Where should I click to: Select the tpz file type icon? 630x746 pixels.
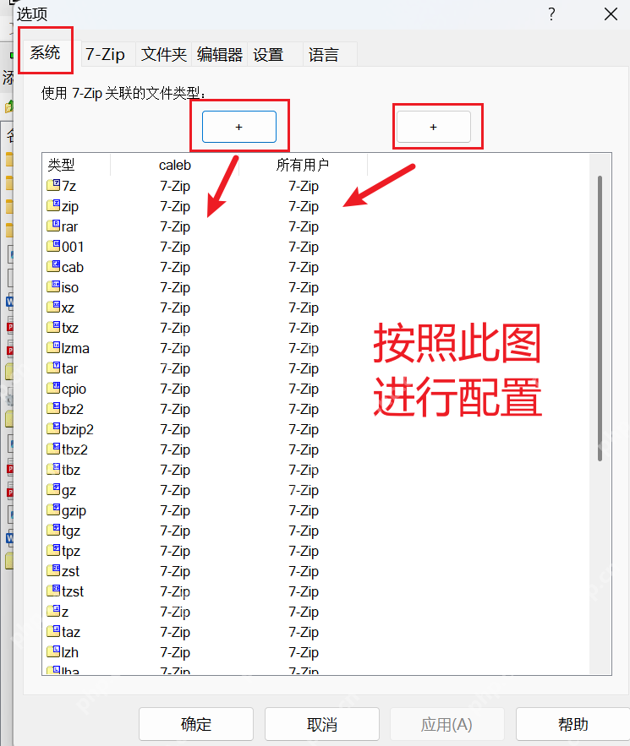pyautogui.click(x=53, y=550)
